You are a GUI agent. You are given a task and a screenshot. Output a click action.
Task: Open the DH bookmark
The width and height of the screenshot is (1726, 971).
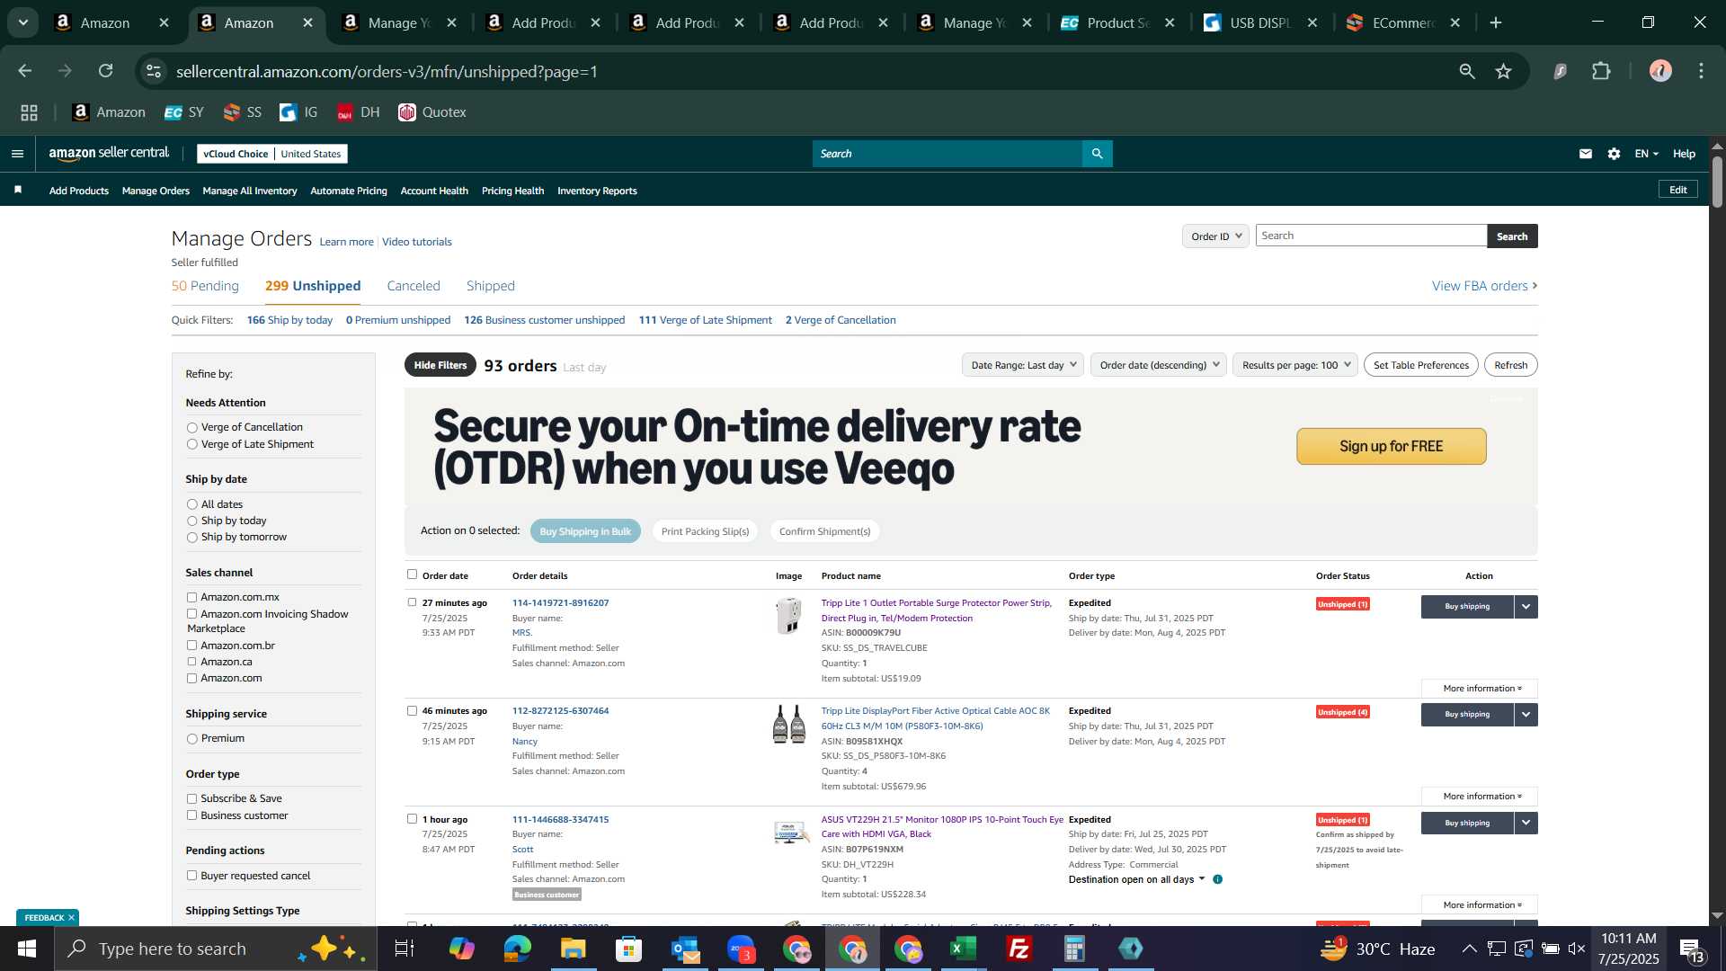tap(359, 112)
